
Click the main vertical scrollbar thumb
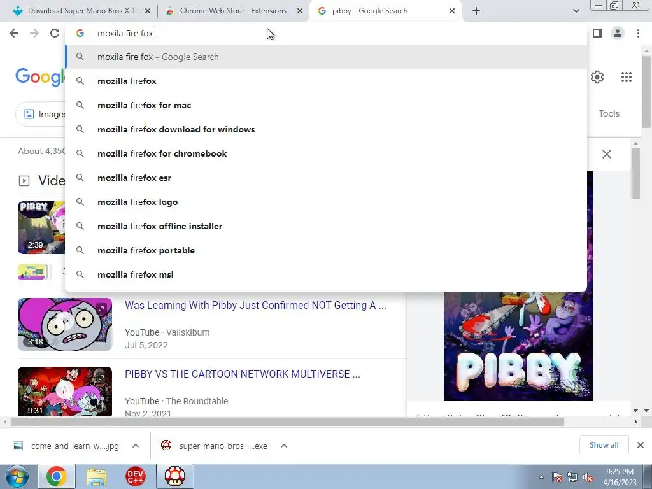coord(646,92)
